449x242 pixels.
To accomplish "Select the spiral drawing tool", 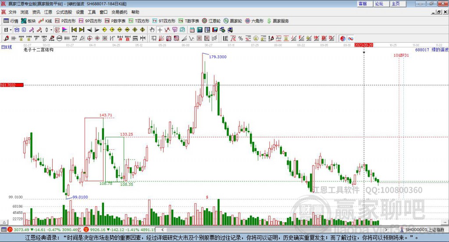I will click(44, 38).
